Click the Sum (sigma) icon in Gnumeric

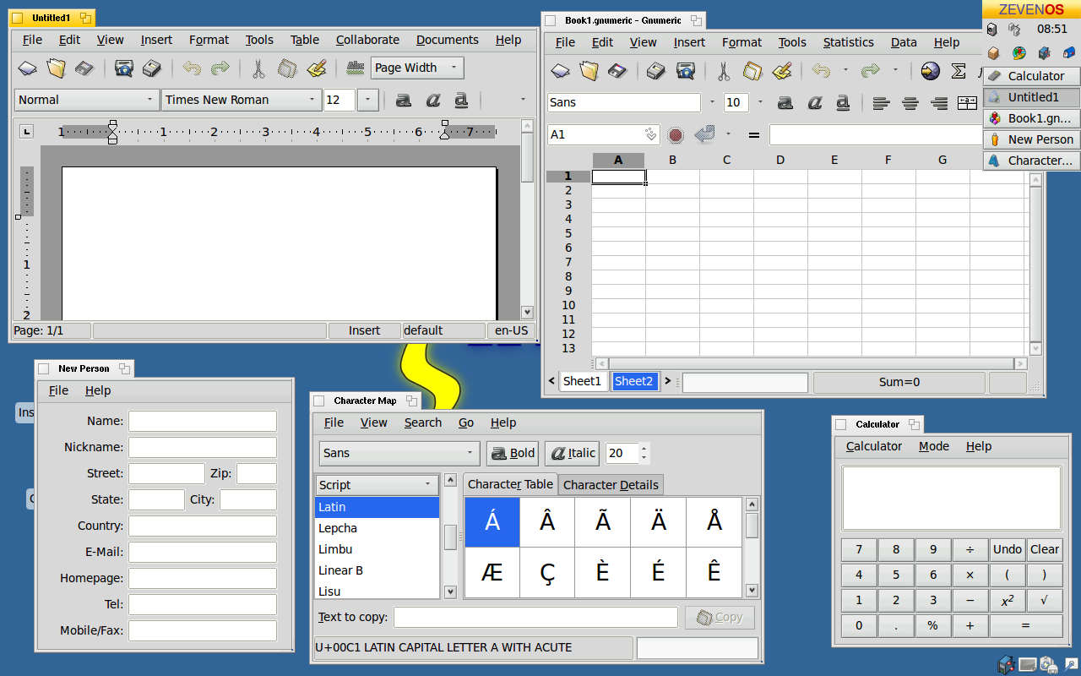(959, 71)
